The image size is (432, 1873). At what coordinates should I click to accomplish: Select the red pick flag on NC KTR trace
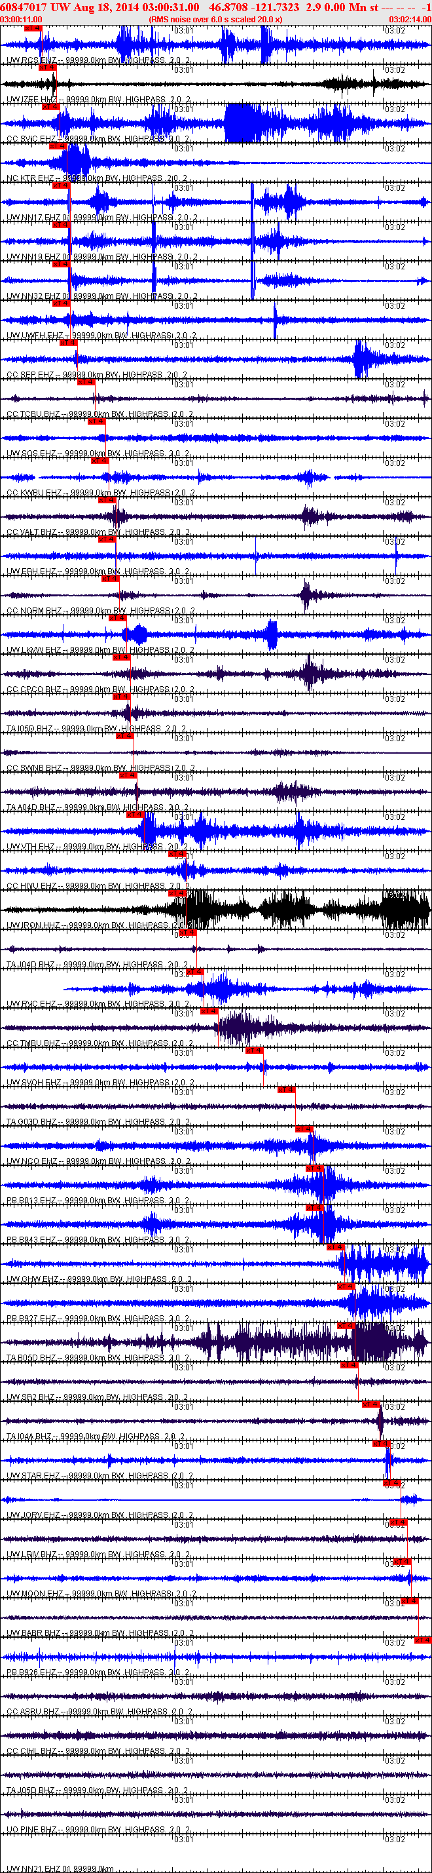point(58,146)
